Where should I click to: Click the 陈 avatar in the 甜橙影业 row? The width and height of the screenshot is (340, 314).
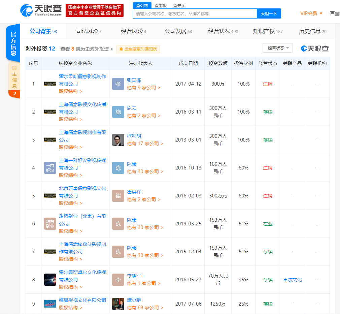click(x=118, y=224)
